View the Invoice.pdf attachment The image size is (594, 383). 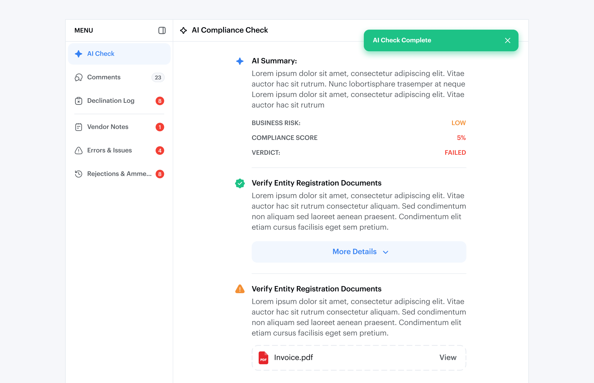tap(448, 357)
